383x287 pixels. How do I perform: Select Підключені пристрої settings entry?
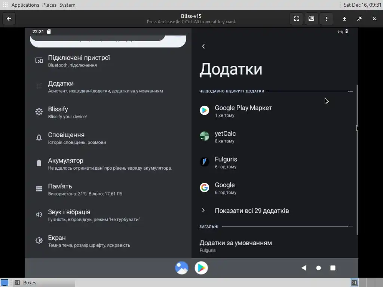(x=108, y=61)
